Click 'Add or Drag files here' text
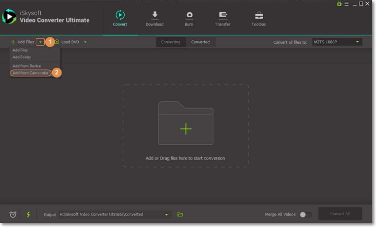 (185, 158)
